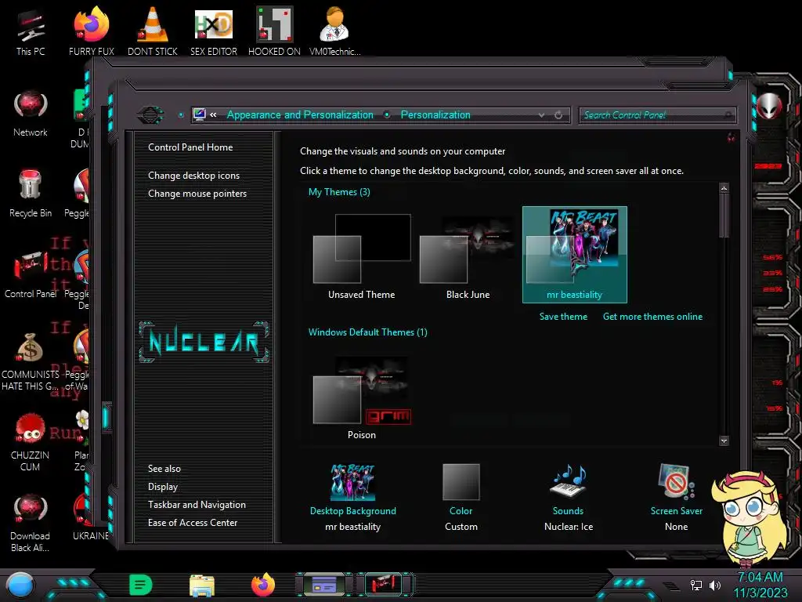802x602 pixels.
Task: Select the Unsaved Theme thumbnail
Action: 362,255
